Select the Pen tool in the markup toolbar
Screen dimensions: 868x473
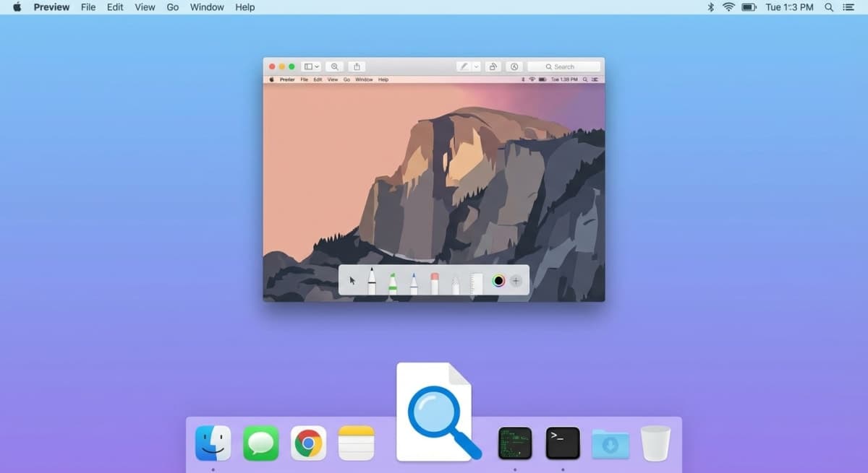coord(371,280)
